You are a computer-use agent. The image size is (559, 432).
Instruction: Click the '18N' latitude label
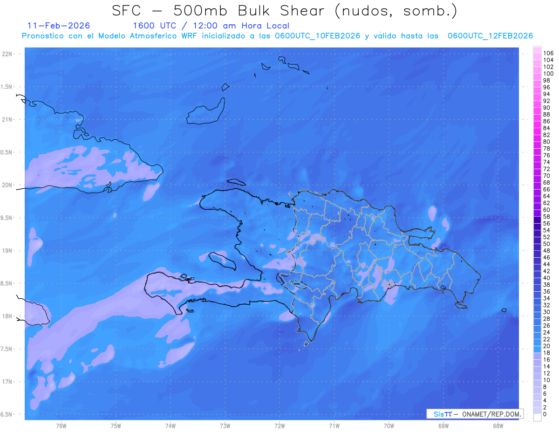(x=8, y=316)
